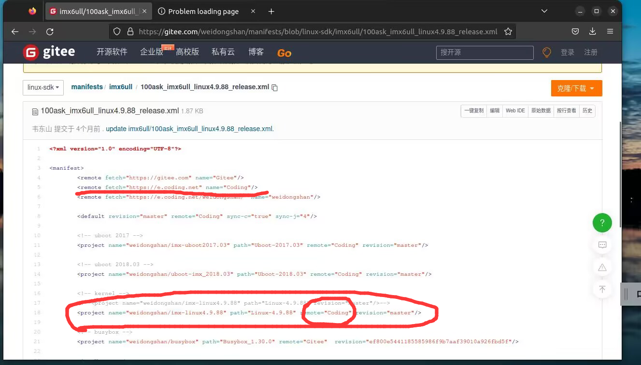Screen dimensions: 641x365
Task: Click the 登录 login link
Action: 568,52
